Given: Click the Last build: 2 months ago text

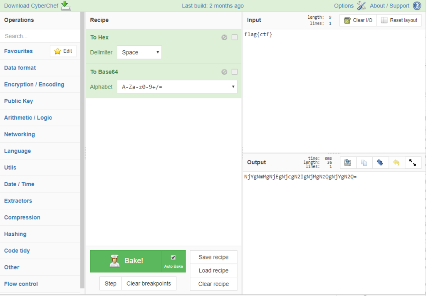Looking at the screenshot, I should point(213,6).
